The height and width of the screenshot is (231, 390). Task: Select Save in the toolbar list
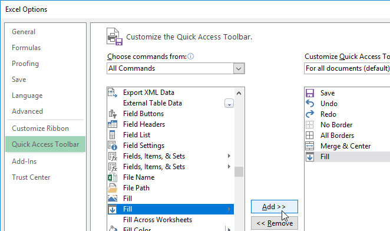pyautogui.click(x=348, y=93)
